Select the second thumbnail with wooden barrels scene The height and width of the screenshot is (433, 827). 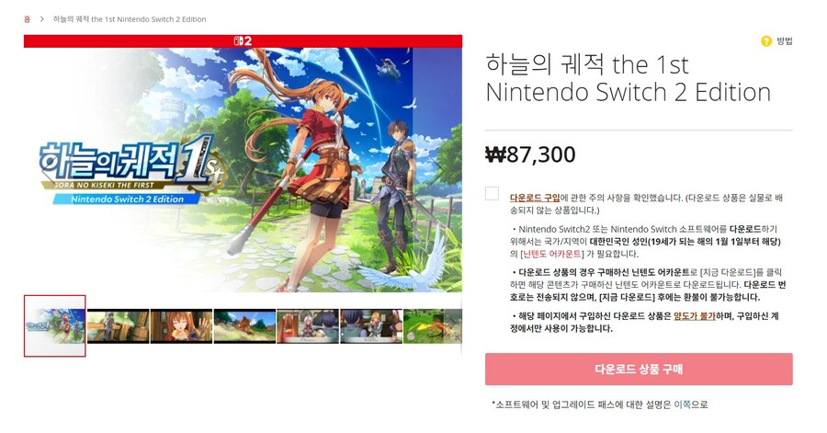(x=118, y=326)
